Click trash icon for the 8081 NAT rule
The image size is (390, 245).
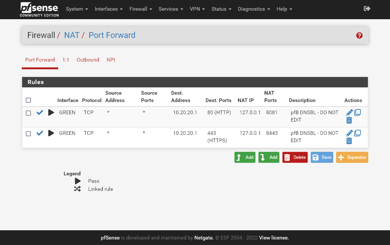349,120
